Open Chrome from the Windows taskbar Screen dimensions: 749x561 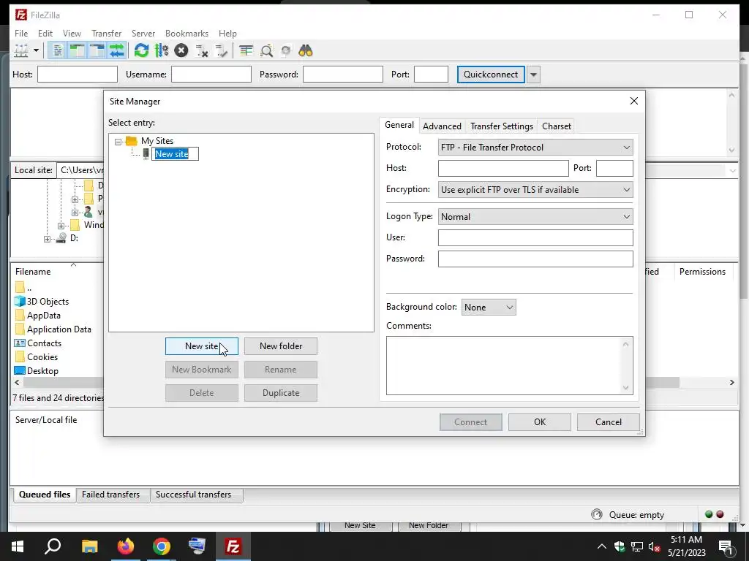coord(162,546)
